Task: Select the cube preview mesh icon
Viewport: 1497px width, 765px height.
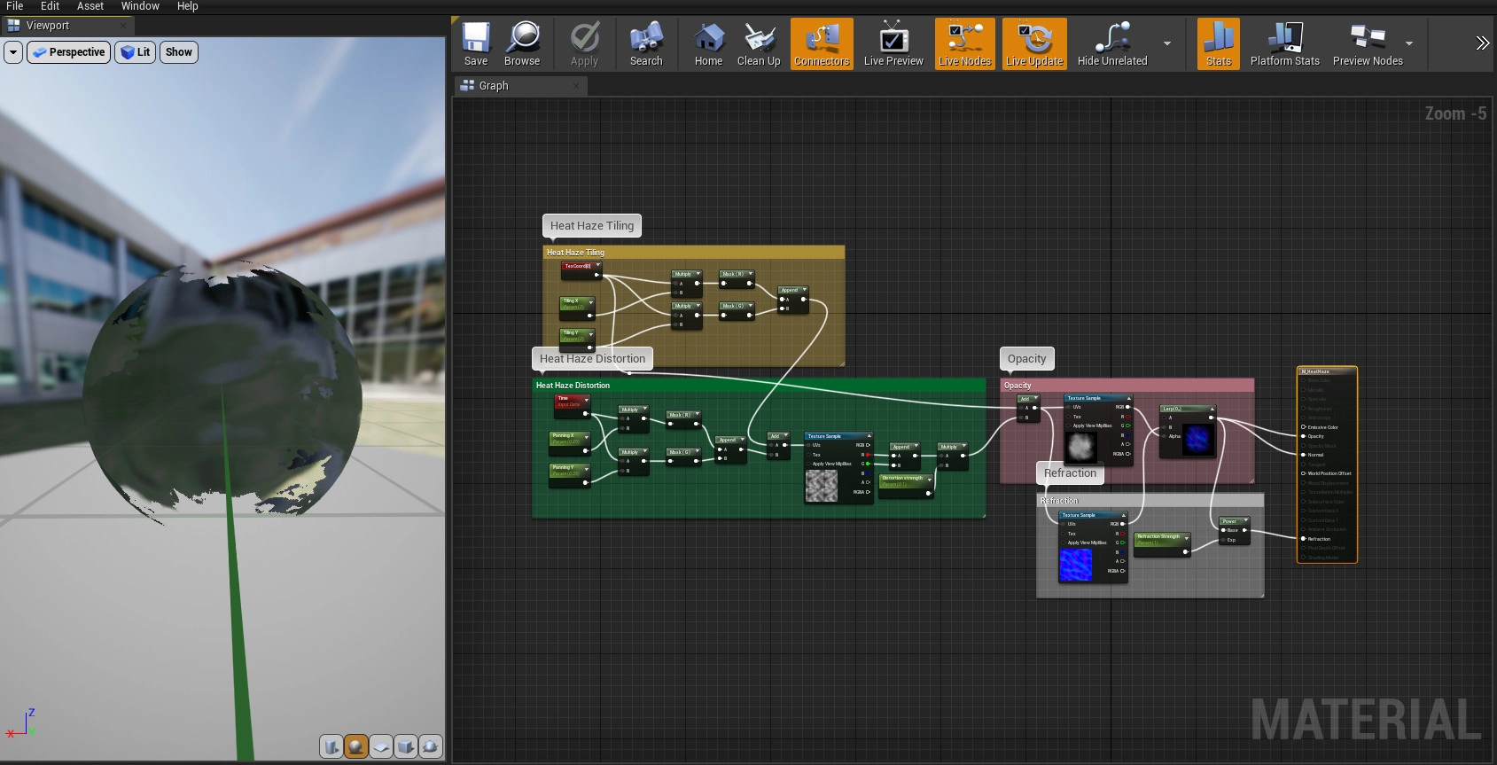Action: point(406,746)
